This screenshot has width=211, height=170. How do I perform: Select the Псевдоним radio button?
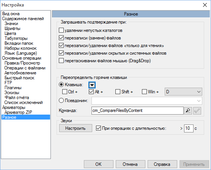[61, 101]
